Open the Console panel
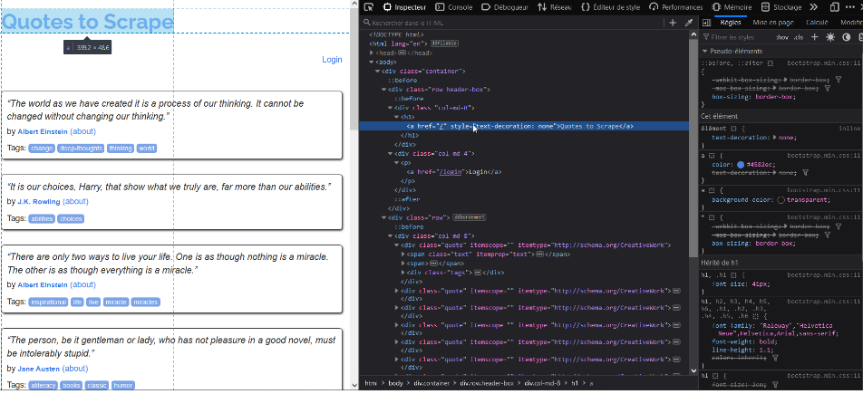The image size is (863, 394). point(454,6)
